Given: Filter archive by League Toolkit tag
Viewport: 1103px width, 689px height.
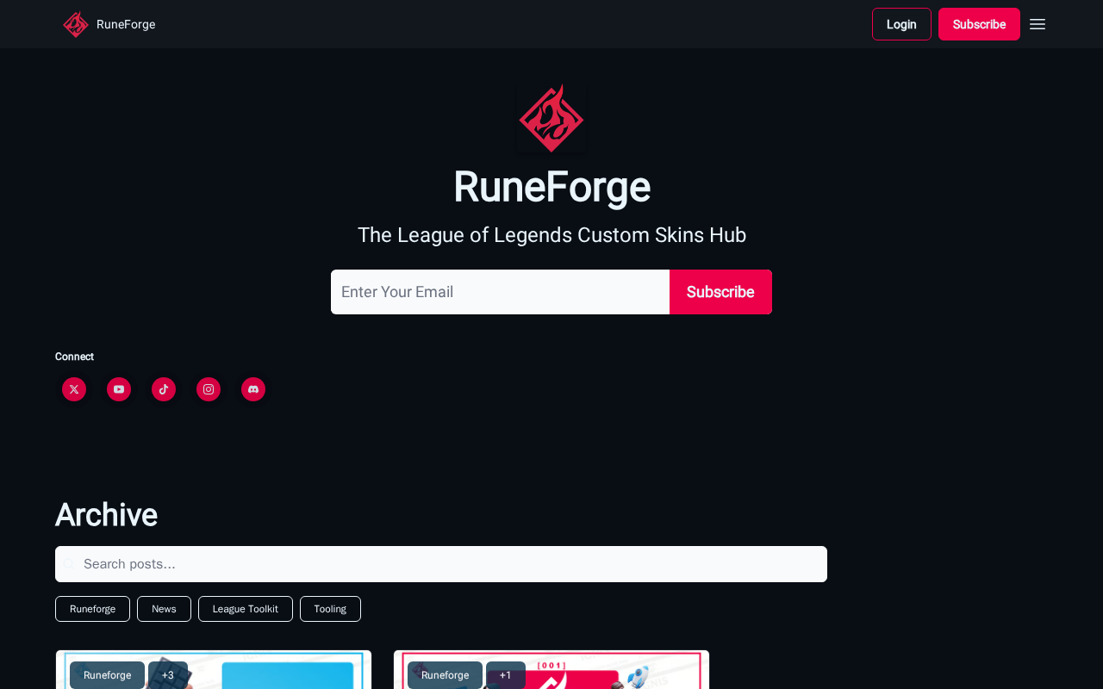Looking at the screenshot, I should [x=246, y=609].
